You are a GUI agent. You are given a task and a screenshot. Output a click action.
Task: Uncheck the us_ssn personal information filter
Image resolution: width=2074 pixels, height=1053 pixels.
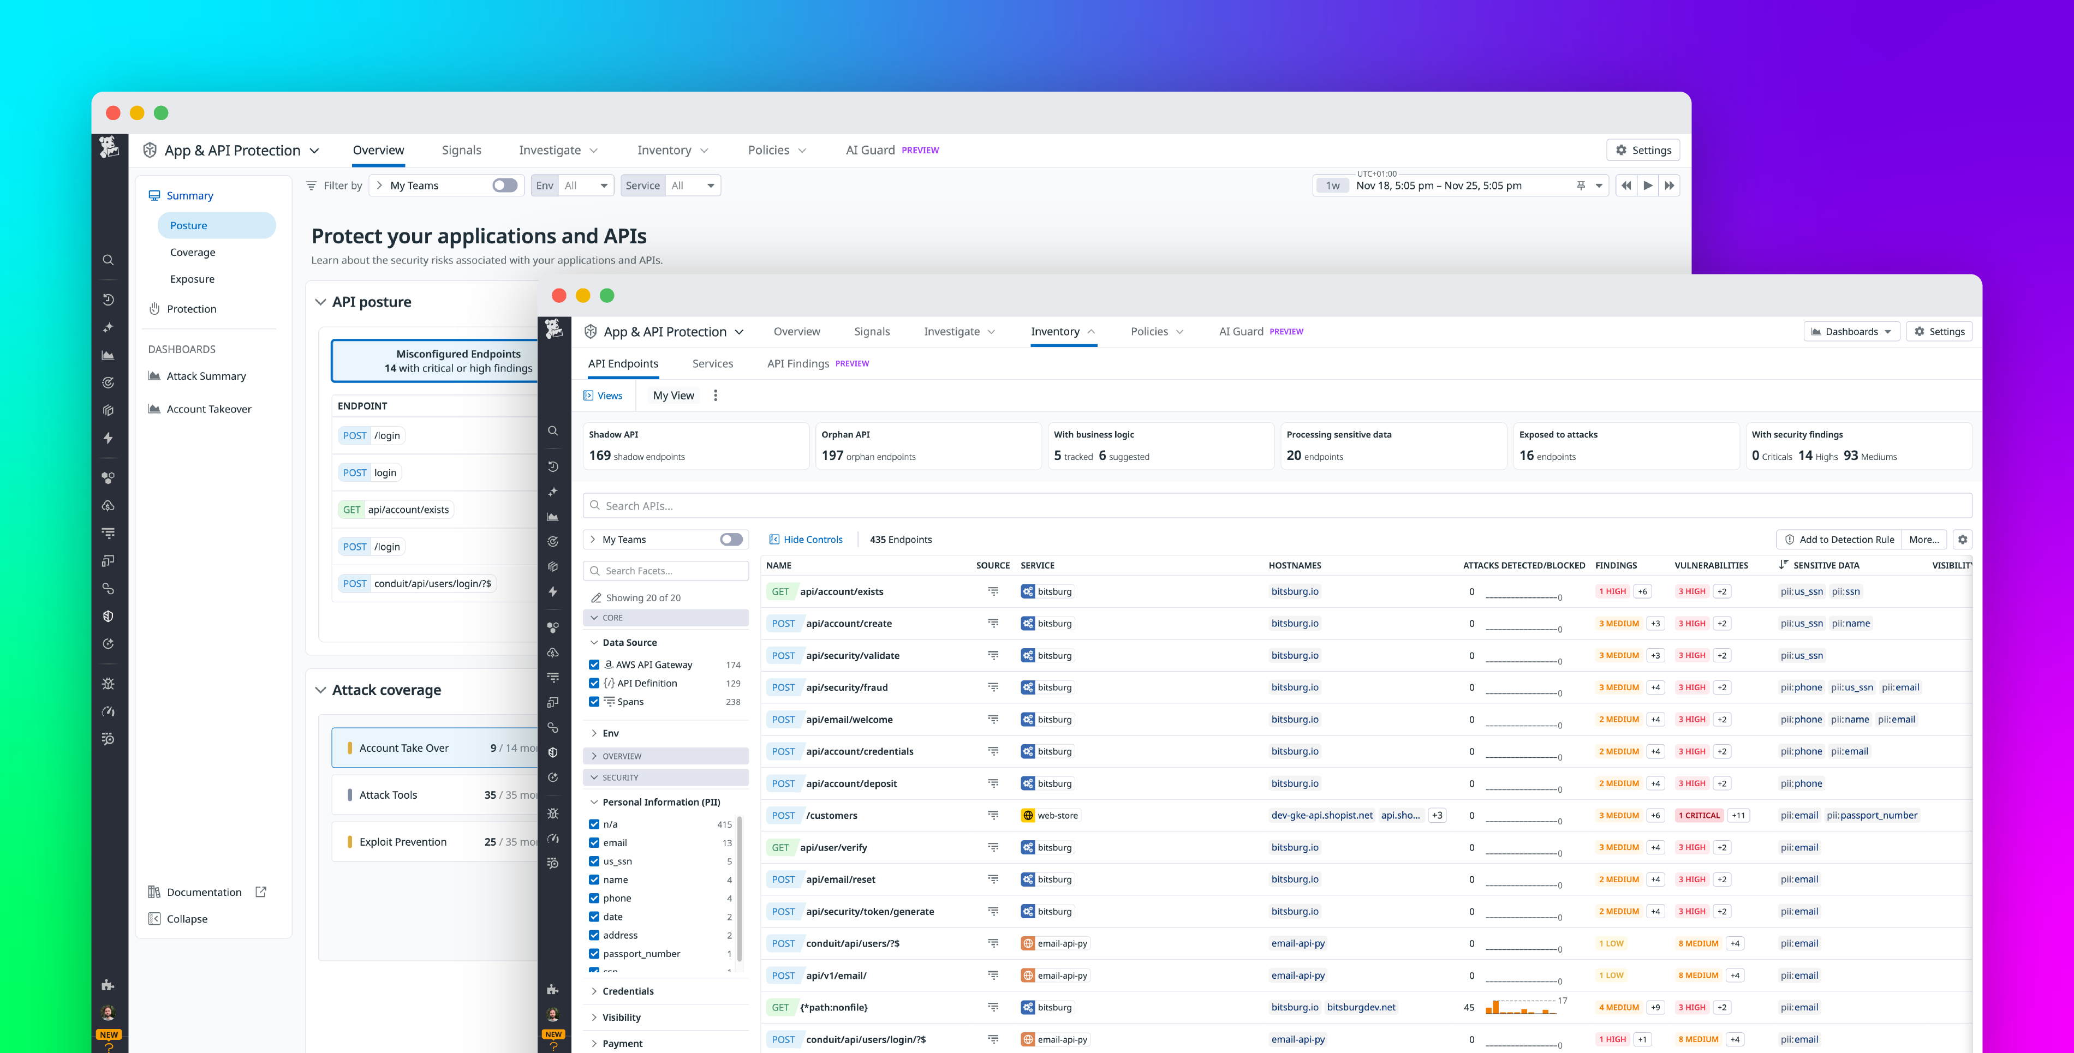tap(595, 860)
